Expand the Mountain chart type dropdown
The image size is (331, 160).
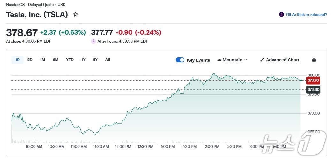pyautogui.click(x=246, y=60)
